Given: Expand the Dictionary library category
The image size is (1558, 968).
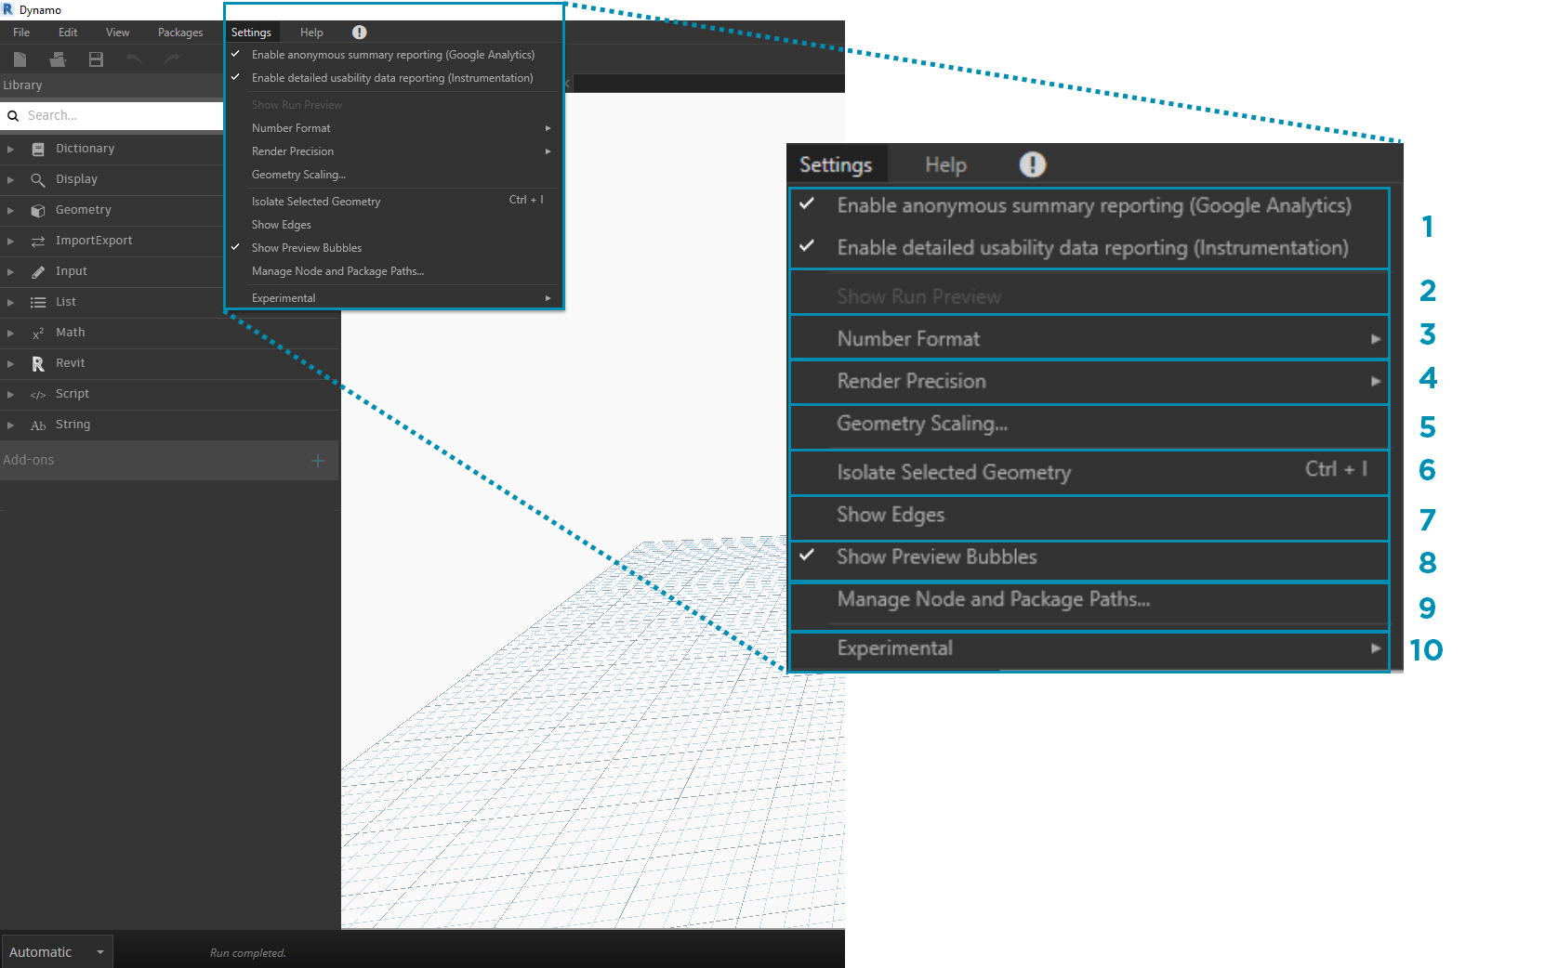Looking at the screenshot, I should (x=10, y=149).
